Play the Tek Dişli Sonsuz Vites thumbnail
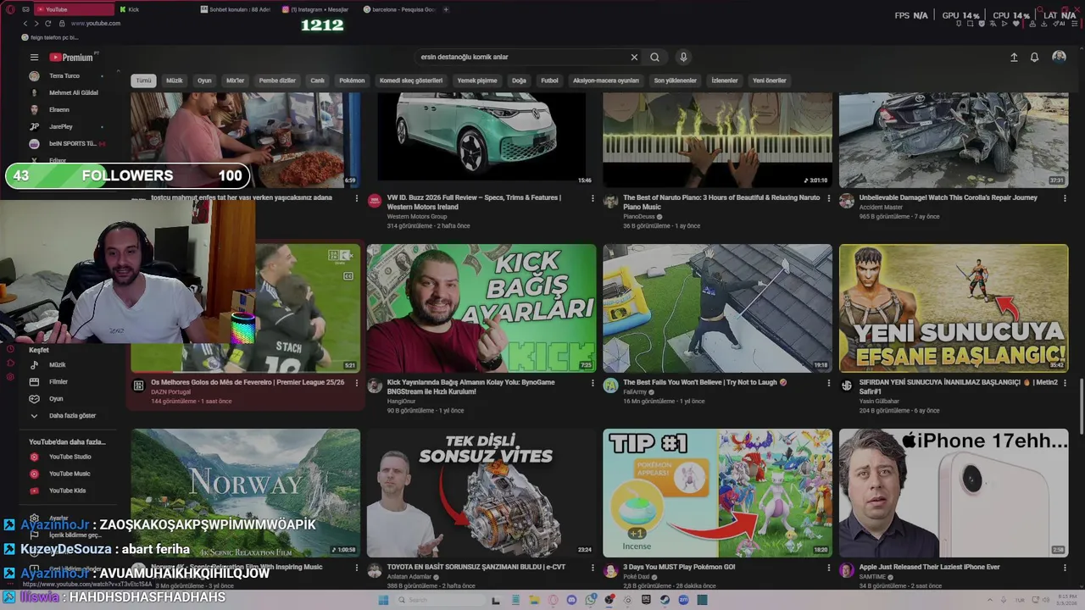1085x610 pixels. point(481,493)
